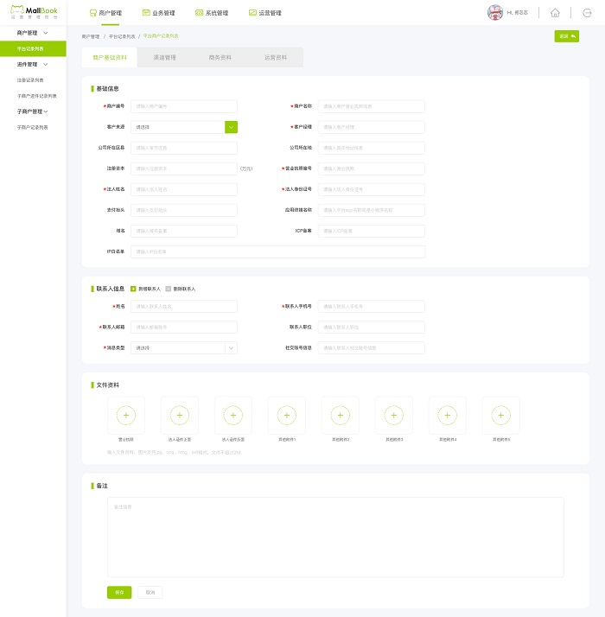Click the user avatar picture
605x617 pixels.
tap(495, 13)
